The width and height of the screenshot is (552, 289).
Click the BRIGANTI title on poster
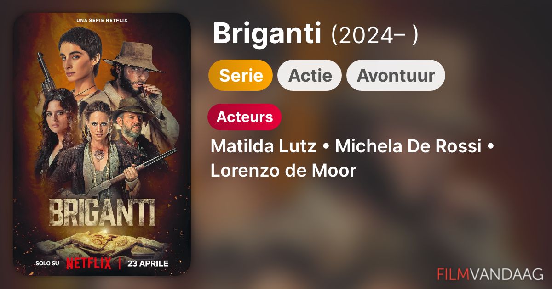(x=102, y=212)
